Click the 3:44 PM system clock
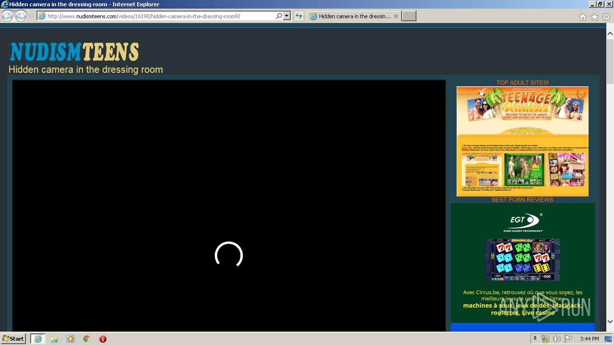This screenshot has height=345, width=614. (589, 339)
